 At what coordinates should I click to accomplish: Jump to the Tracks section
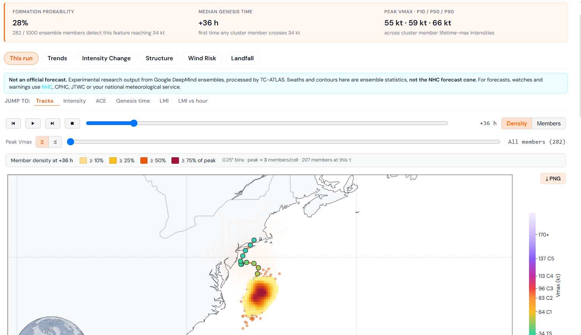(45, 101)
